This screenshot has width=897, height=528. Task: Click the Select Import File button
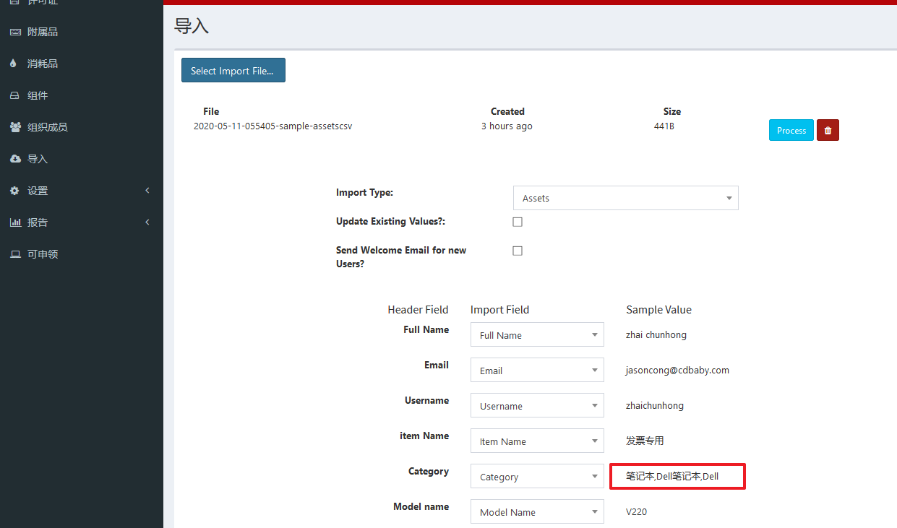click(233, 70)
